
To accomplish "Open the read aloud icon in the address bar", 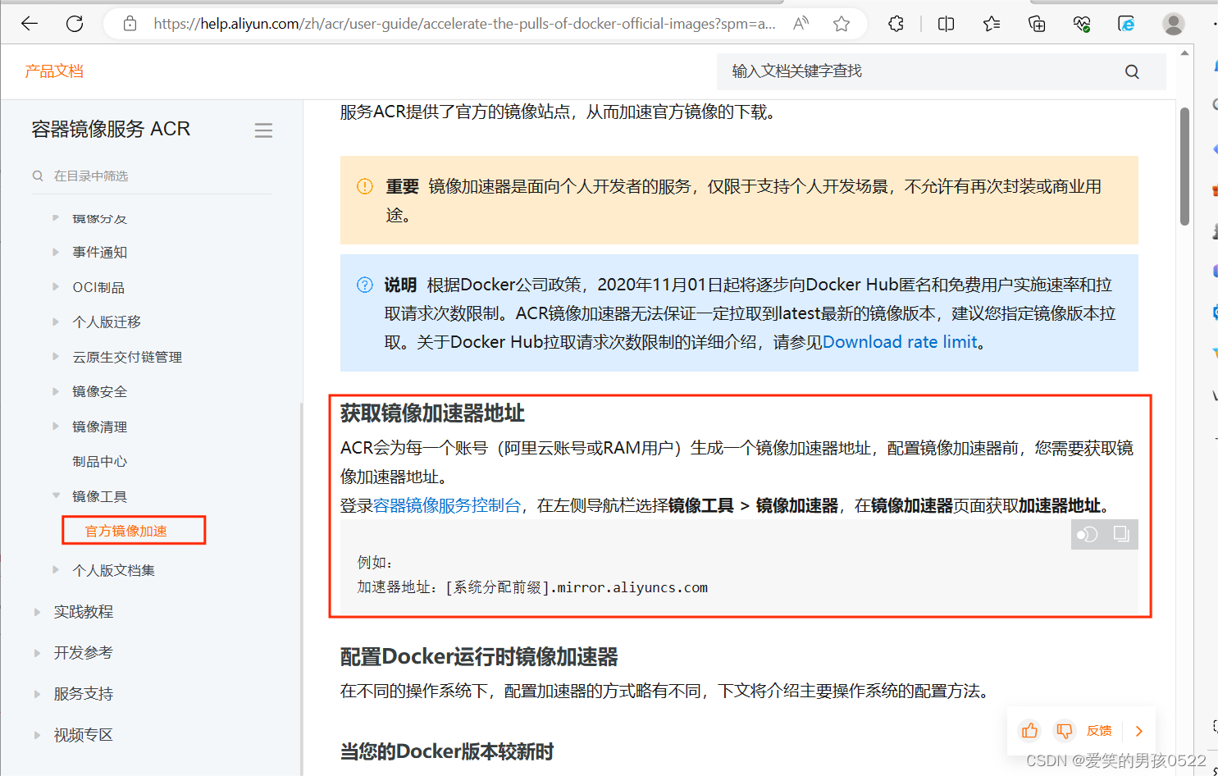I will (x=801, y=24).
